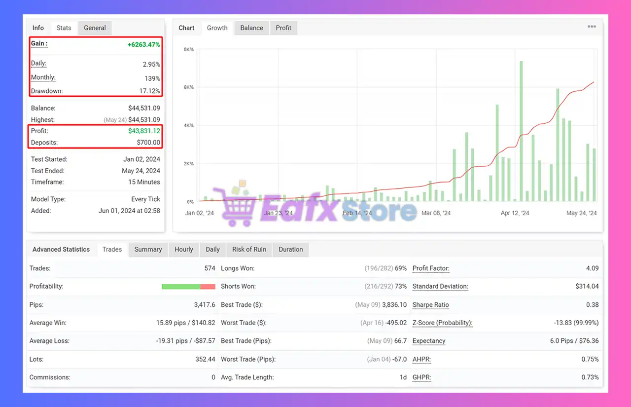View the Hourly statistics tab
This screenshot has width=631, height=407.
pos(183,250)
